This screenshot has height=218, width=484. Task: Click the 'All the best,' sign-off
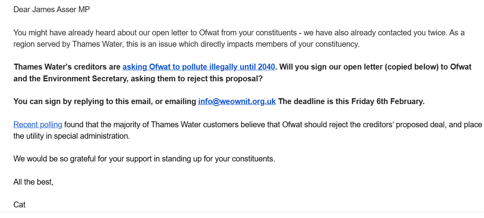[x=34, y=182]
